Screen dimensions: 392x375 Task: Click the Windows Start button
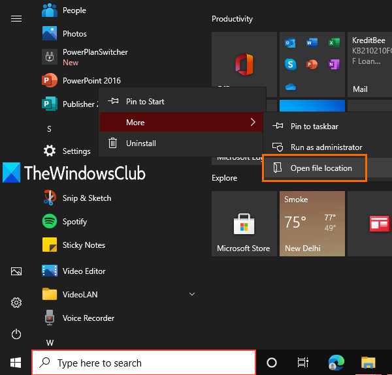pos(15,363)
